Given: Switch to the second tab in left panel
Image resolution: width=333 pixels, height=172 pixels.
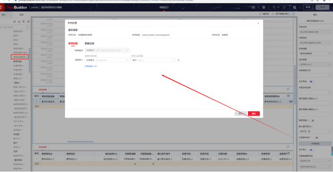Looking at the screenshot, I should click(x=21, y=15).
